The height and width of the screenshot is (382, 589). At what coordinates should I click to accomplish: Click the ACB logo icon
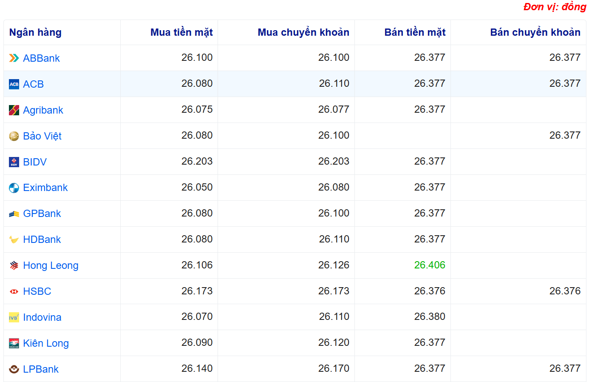coord(14,84)
